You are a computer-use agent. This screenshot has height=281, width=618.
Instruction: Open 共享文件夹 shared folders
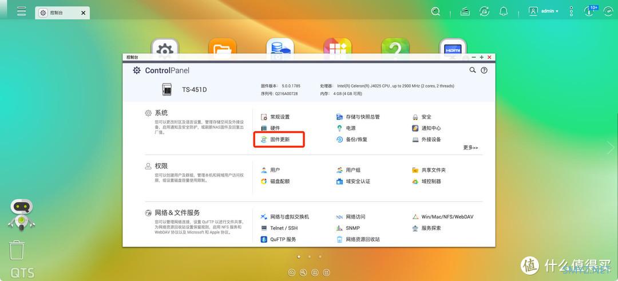click(429, 170)
